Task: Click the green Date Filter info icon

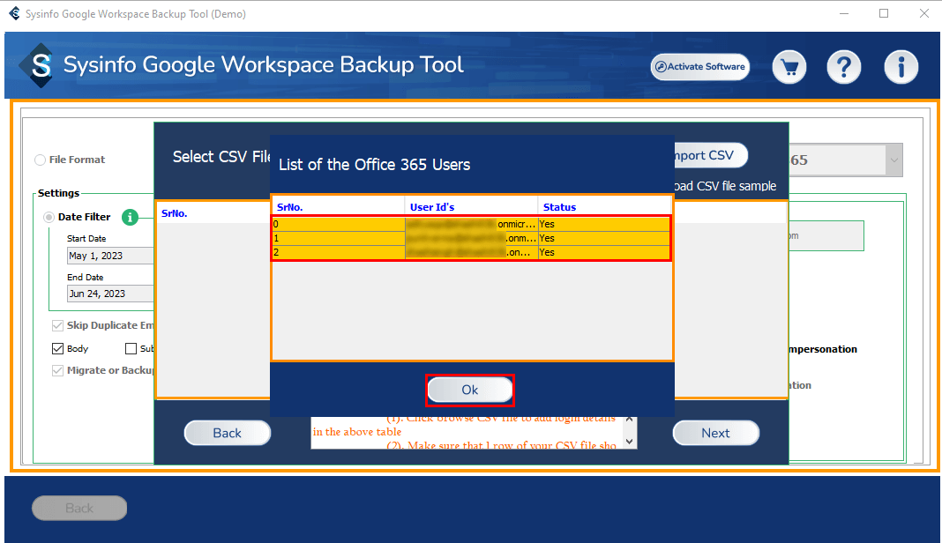Action: pyautogui.click(x=130, y=217)
